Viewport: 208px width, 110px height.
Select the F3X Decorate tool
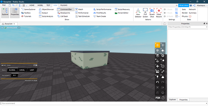[x=163, y=77]
